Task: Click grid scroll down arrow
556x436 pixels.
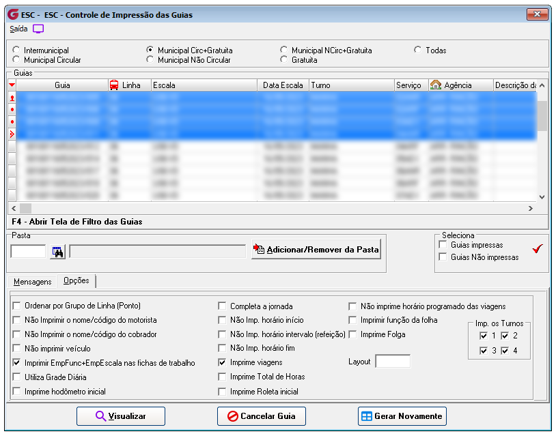Action: point(542,197)
